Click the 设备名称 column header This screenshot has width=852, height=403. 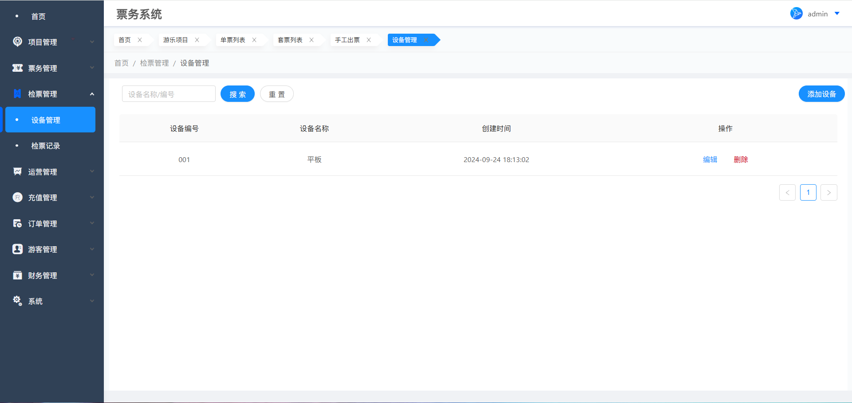[314, 128]
